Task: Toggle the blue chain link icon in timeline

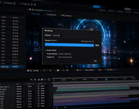Action: click(x=45, y=79)
